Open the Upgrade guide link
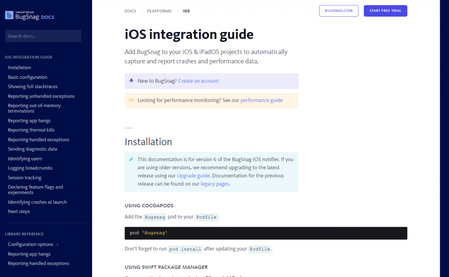Viewport: 449px width, 277px height. coord(193,176)
